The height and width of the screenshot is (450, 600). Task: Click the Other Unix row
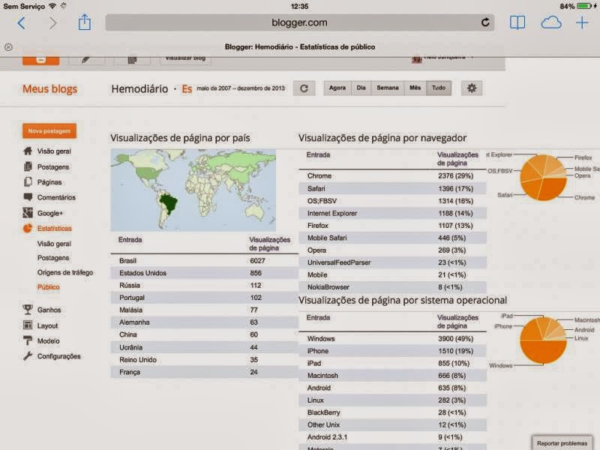coord(392,424)
